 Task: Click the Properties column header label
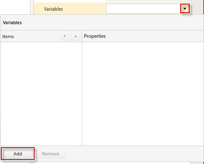pyautogui.click(x=95, y=36)
